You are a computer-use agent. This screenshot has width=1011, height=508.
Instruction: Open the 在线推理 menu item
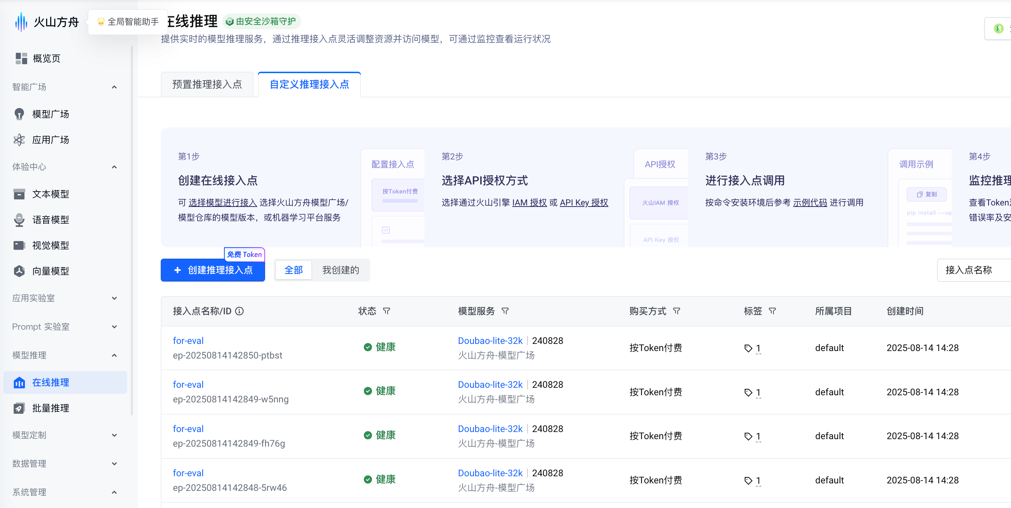click(x=50, y=382)
